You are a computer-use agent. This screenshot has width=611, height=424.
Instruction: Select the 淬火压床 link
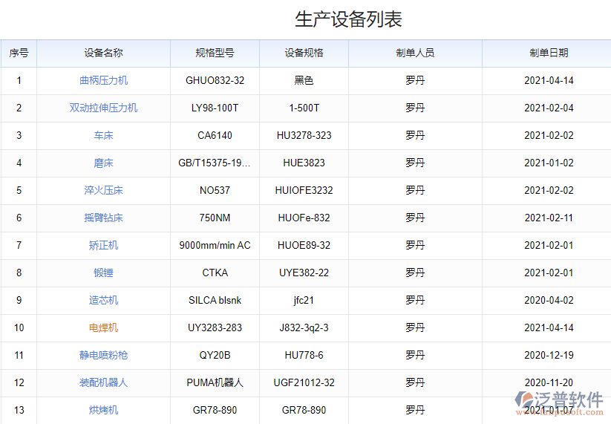[103, 190]
